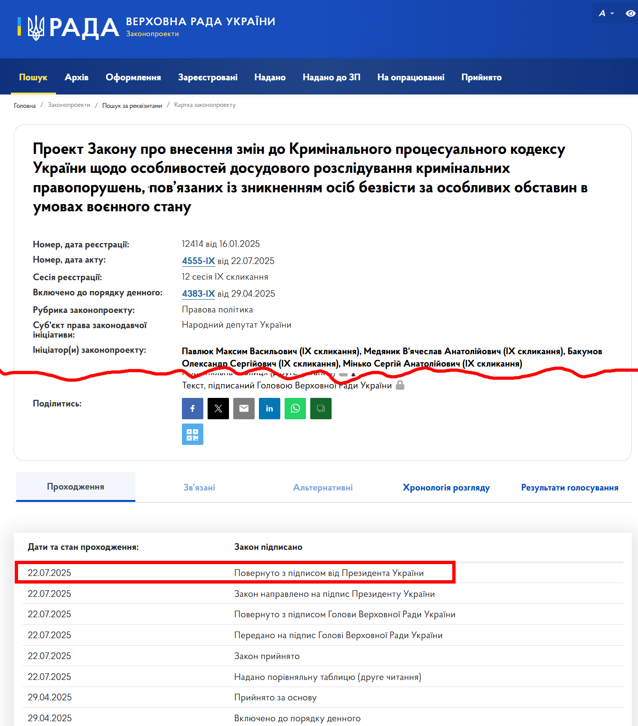This screenshot has height=726, width=638.
Task: Open the 'Архів' menu item
Action: 76,77
